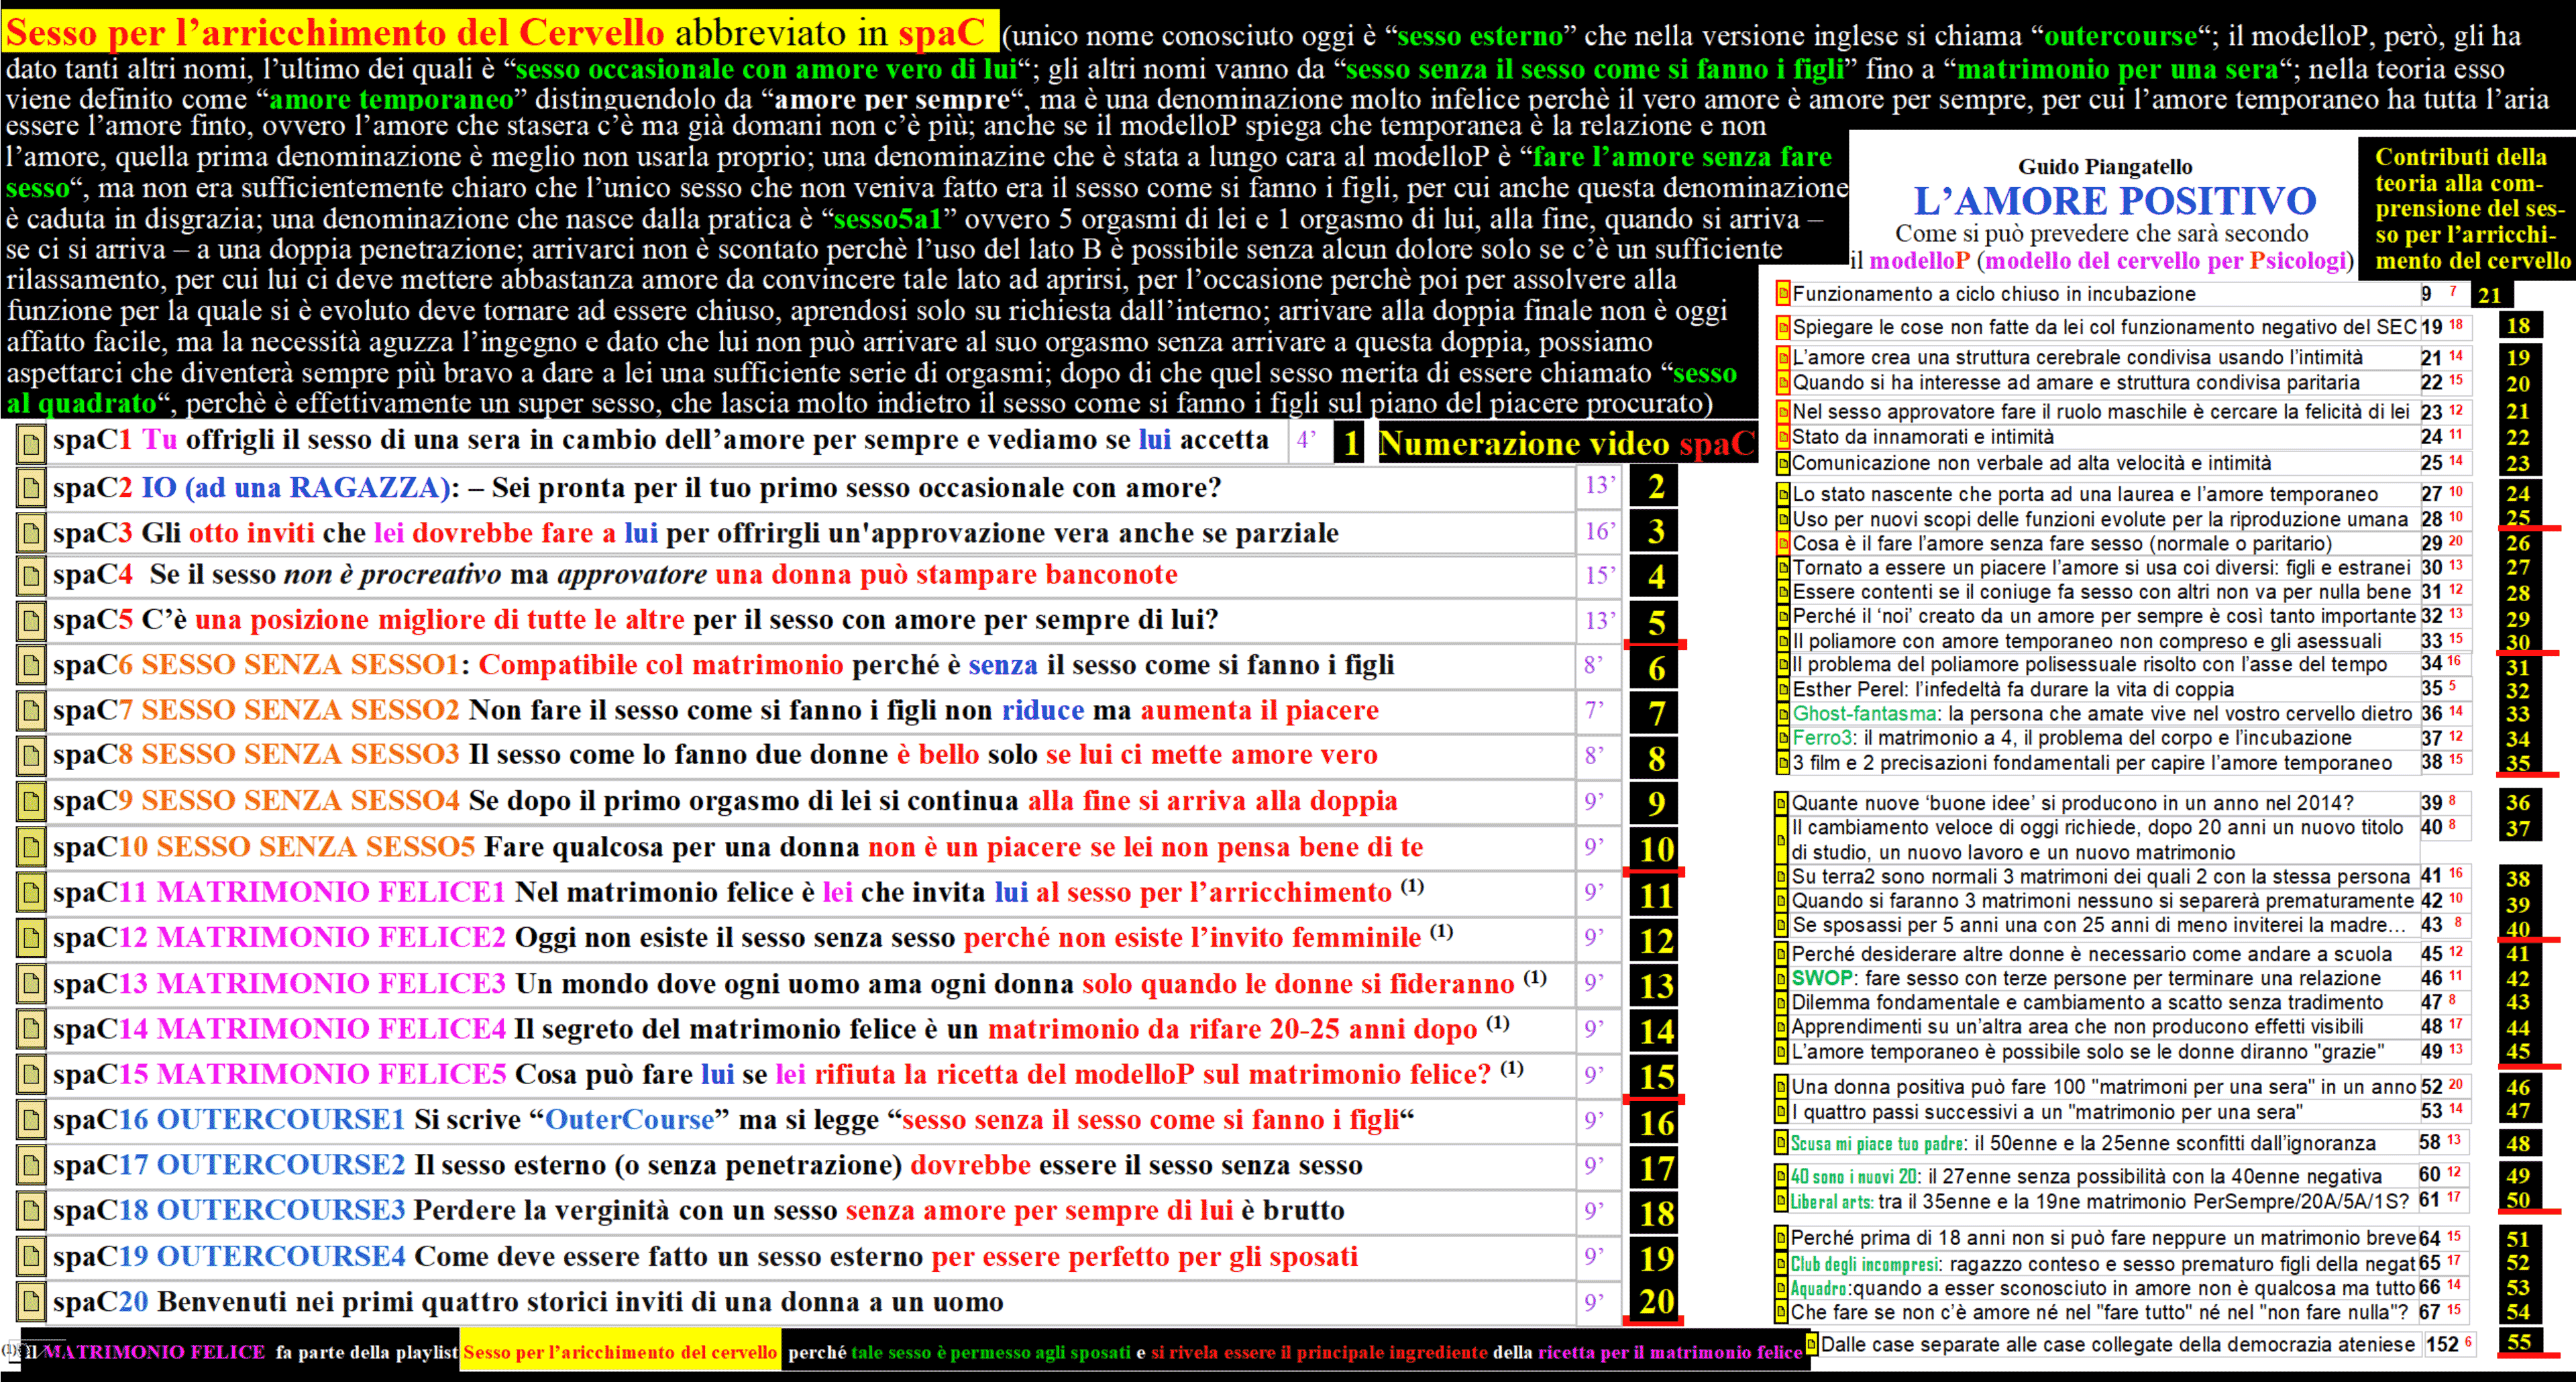
Task: Open the 'Club degli incompresi' entry
Action: tap(2103, 1264)
